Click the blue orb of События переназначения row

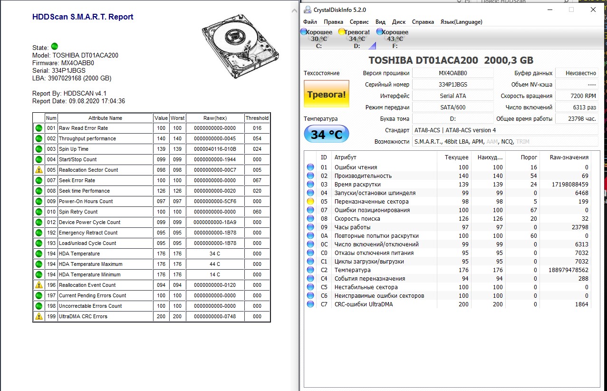coord(310,279)
